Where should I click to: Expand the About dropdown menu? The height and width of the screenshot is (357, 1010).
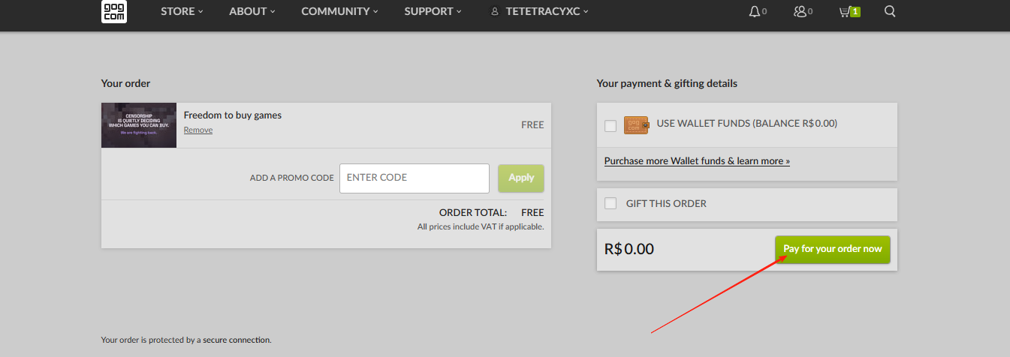pyautogui.click(x=252, y=11)
